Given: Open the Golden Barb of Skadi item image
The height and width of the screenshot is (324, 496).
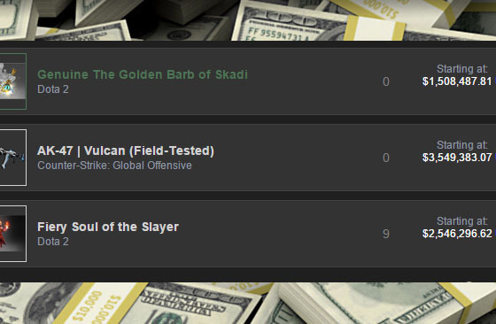Looking at the screenshot, I should [13, 81].
